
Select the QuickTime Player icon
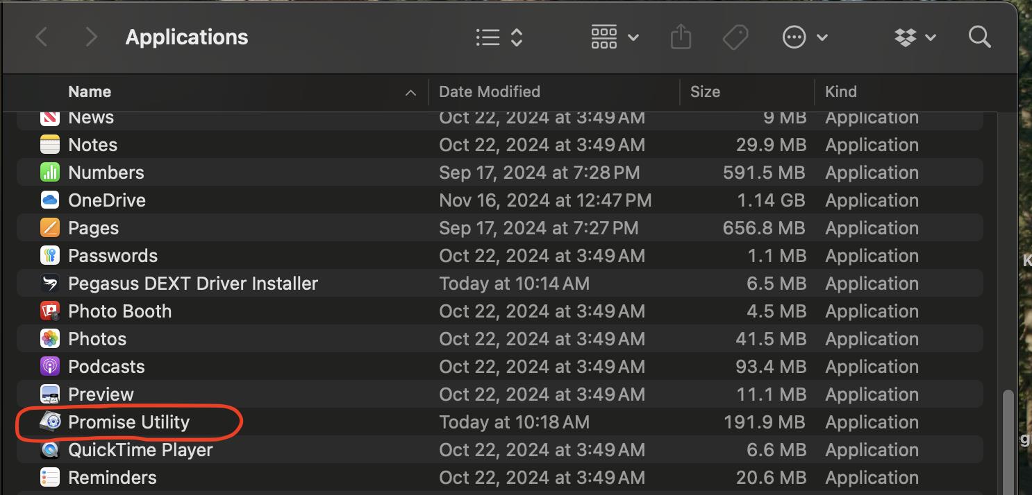pos(50,450)
